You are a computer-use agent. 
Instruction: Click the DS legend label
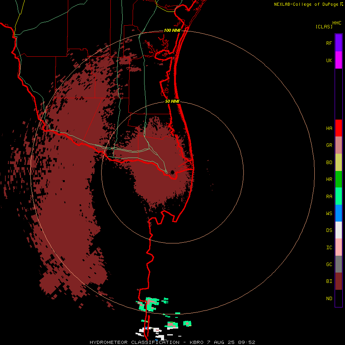(329, 230)
